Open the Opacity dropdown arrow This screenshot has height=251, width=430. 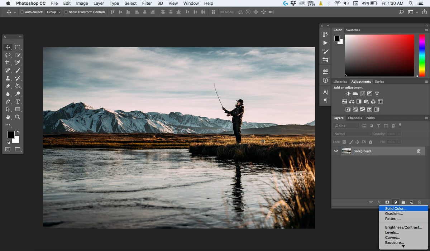pos(399,134)
